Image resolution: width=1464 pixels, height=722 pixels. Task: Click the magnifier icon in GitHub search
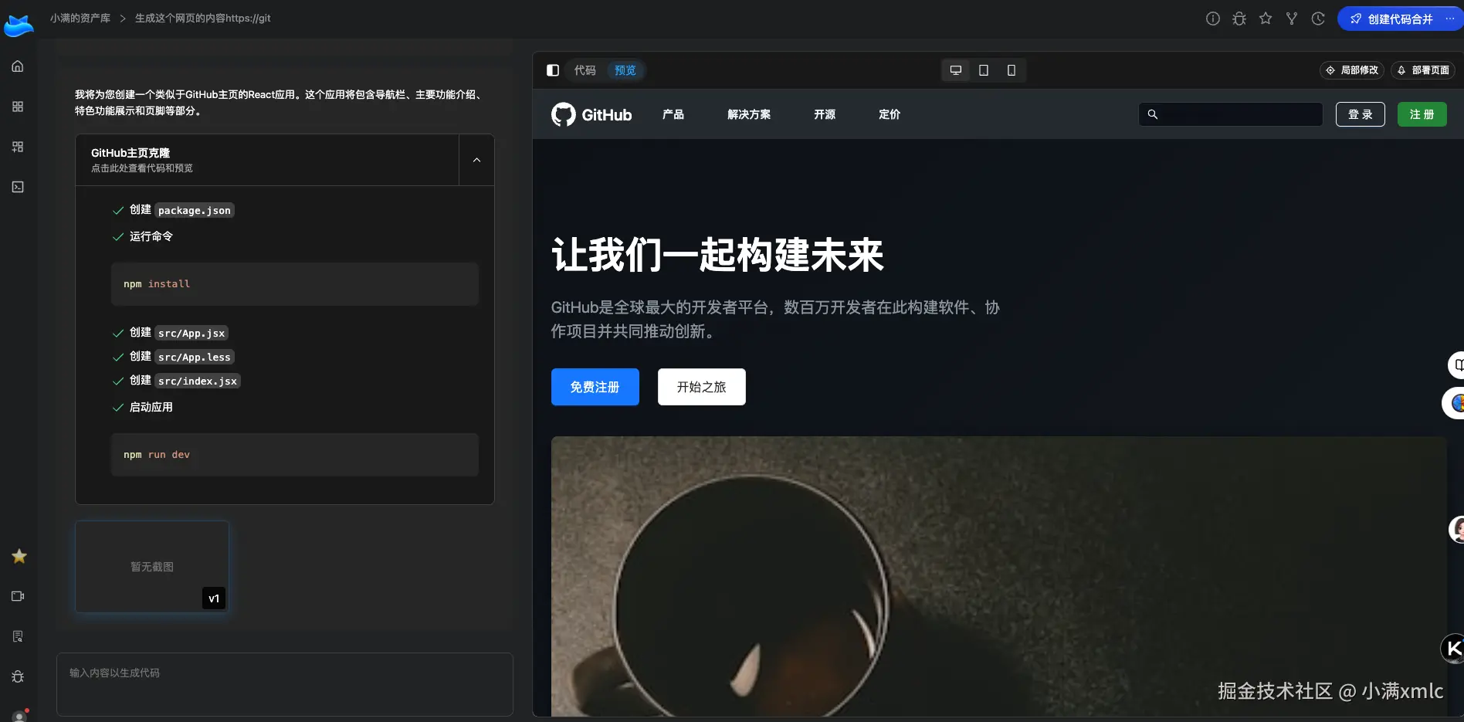pos(1153,114)
